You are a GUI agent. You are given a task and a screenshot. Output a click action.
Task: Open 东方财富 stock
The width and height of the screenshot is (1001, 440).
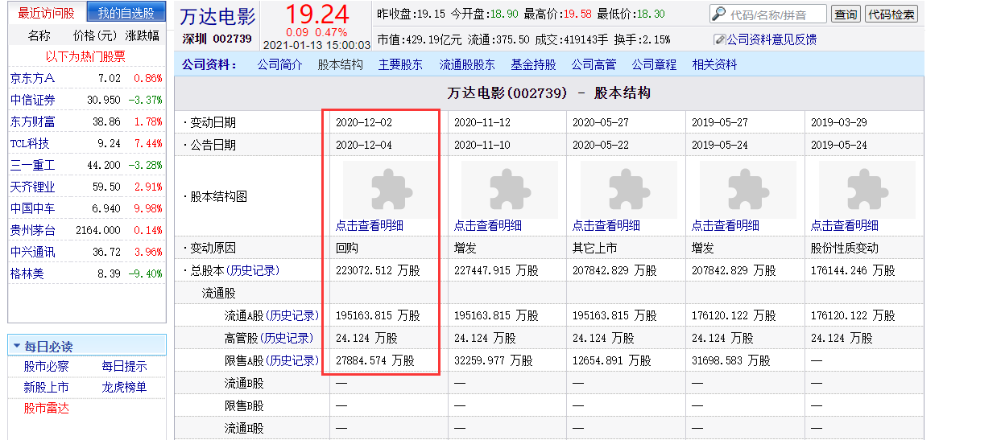pos(32,121)
